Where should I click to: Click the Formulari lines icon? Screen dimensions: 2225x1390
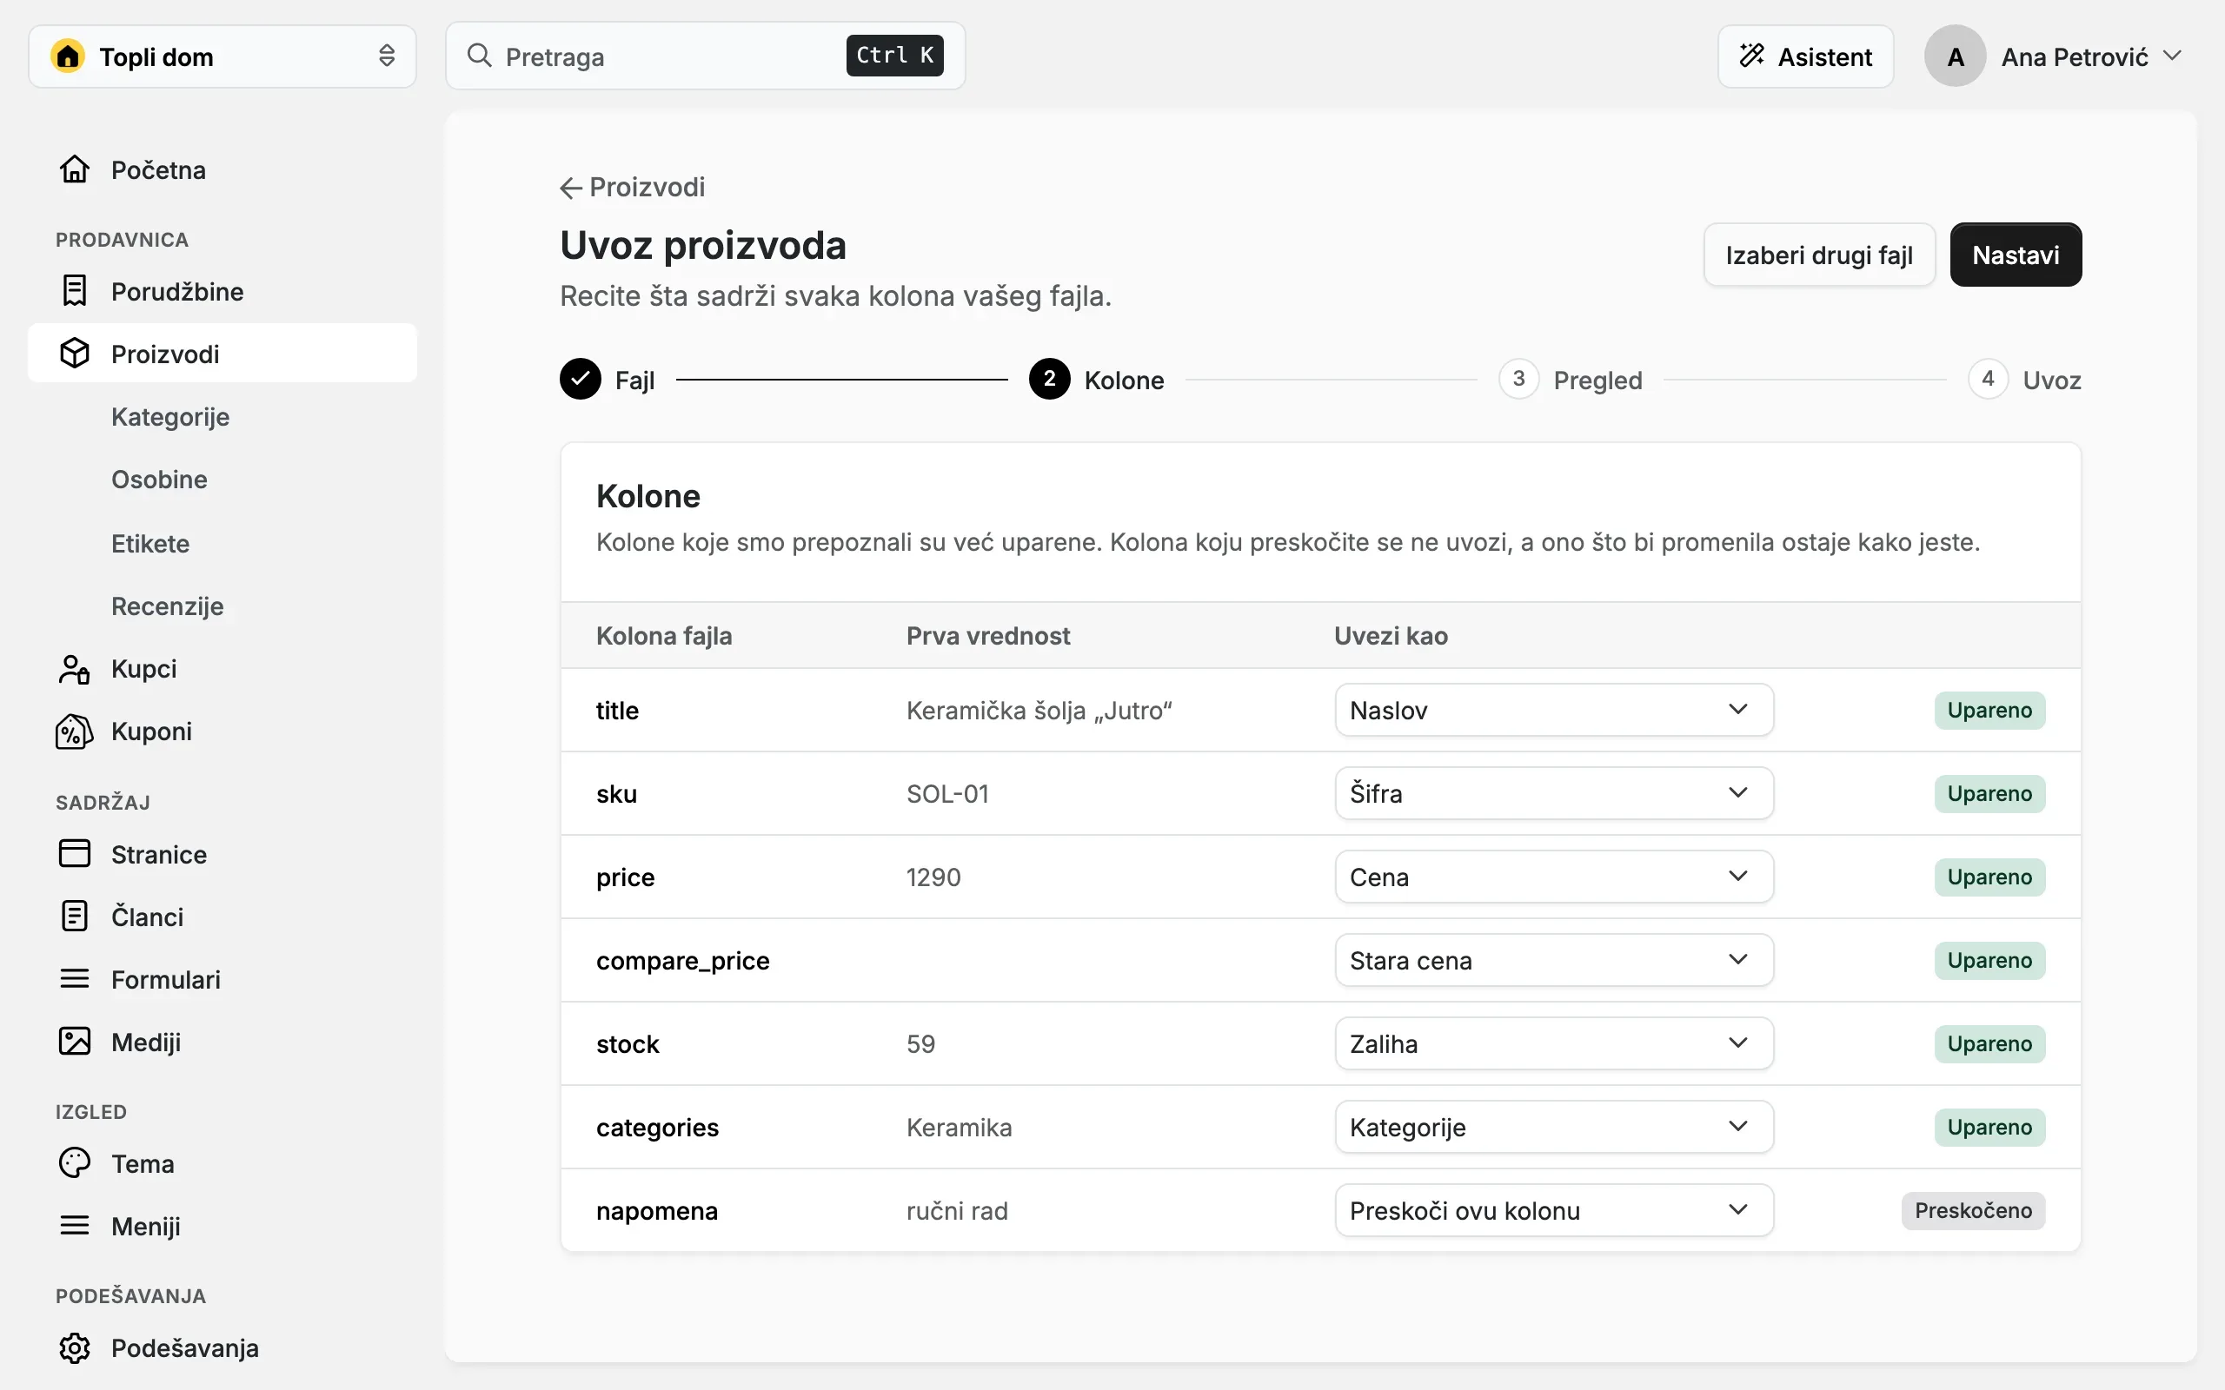point(75,979)
